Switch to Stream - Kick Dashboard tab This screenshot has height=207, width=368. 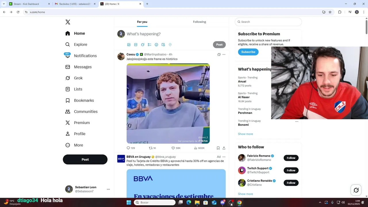[x=29, y=4]
